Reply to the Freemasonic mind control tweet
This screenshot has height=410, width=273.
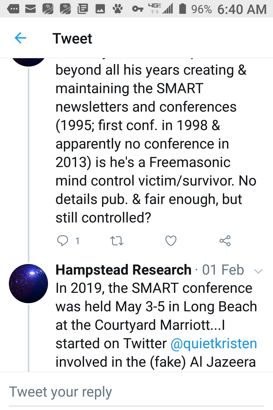pos(63,241)
